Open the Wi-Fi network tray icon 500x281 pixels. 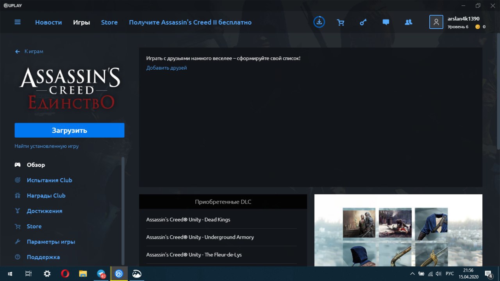430,274
